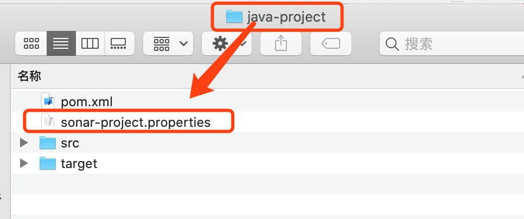Switch to gallery view mode
The width and height of the screenshot is (524, 219).
118,43
